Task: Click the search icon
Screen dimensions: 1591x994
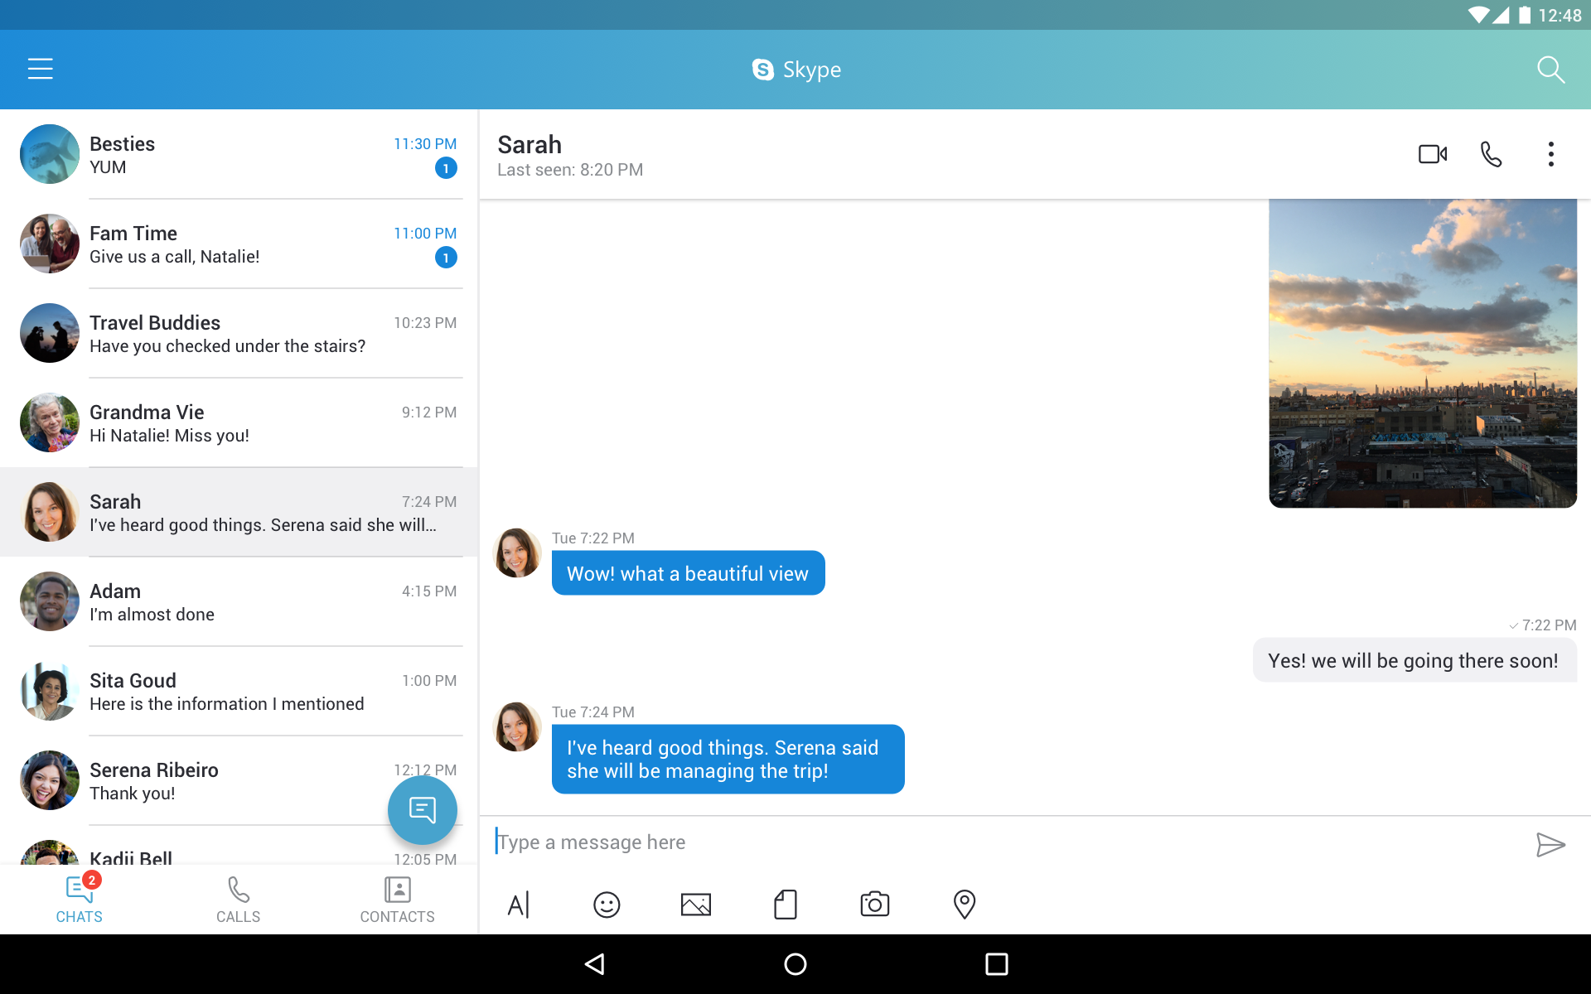Action: click(x=1551, y=69)
